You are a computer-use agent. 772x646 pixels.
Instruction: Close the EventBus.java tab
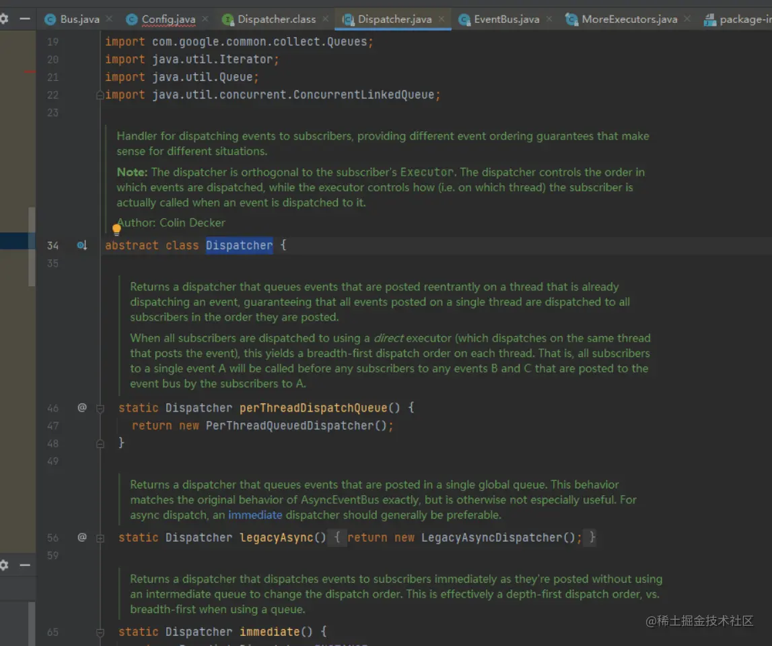tap(549, 20)
